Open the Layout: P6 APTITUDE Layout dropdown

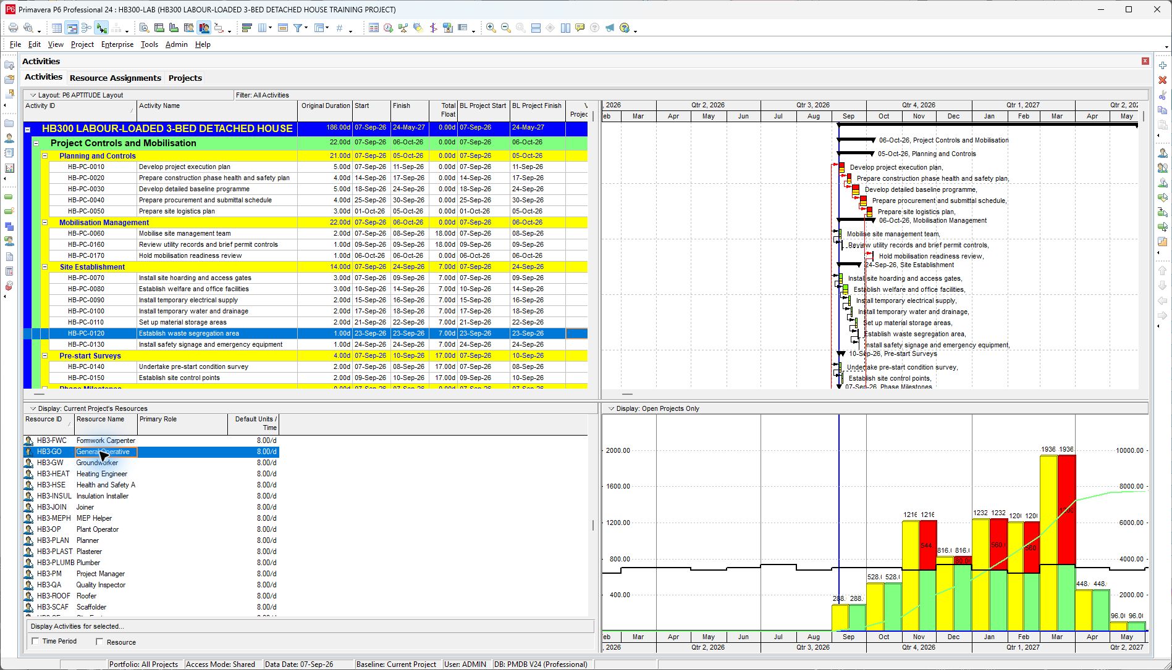click(77, 95)
